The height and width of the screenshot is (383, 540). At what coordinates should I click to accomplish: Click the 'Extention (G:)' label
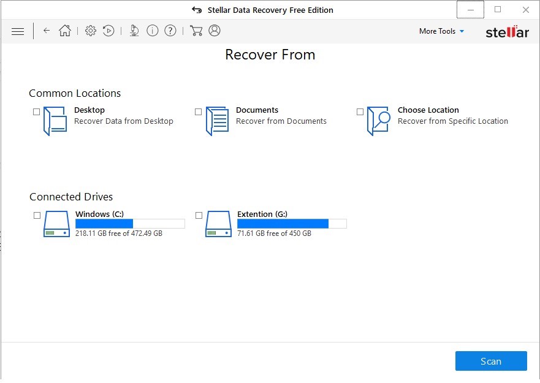(262, 214)
